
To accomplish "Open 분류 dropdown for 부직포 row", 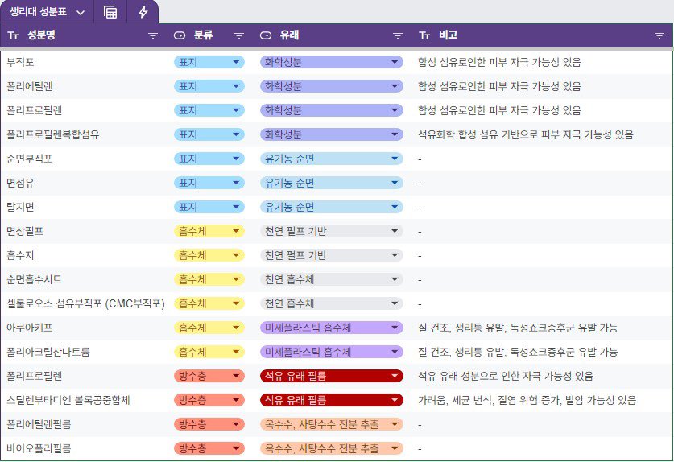I will [236, 62].
